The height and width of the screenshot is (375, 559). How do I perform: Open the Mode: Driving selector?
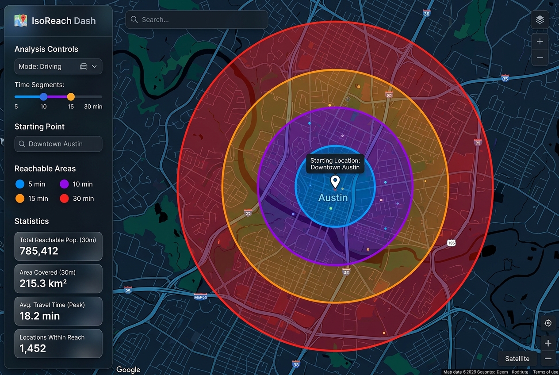coord(58,66)
